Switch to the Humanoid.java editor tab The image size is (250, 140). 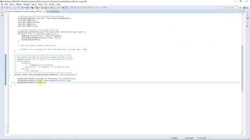click(x=54, y=12)
